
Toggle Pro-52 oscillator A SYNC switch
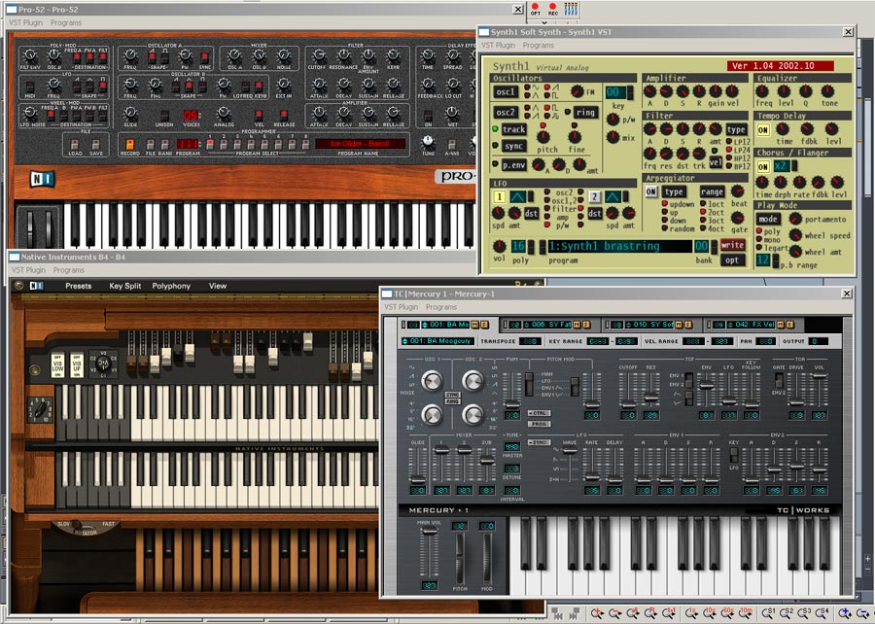pyautogui.click(x=205, y=57)
